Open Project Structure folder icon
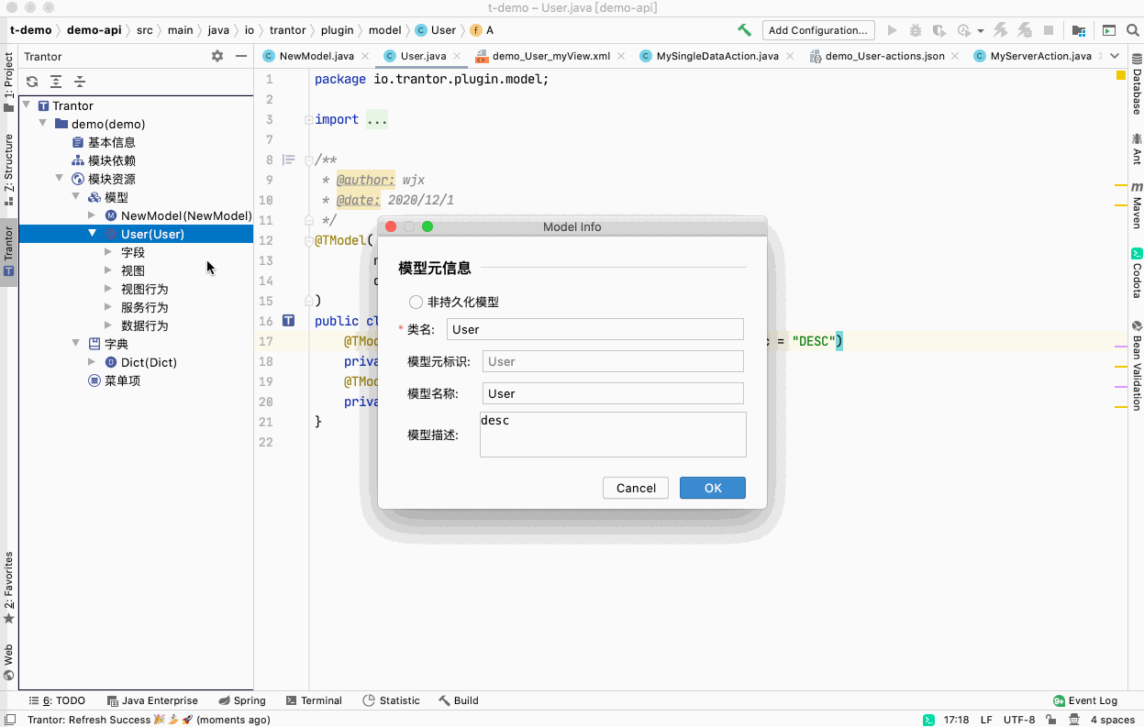The image size is (1144, 727). (1078, 30)
